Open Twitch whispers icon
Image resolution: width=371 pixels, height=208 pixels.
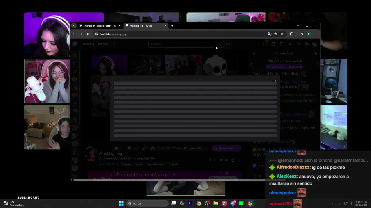[x=282, y=44]
